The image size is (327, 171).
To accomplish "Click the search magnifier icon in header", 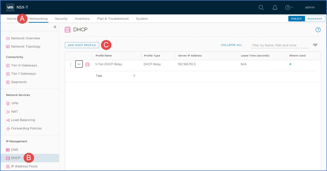I will [x=261, y=7].
